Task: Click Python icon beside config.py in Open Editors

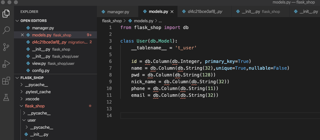Action: tap(28, 71)
